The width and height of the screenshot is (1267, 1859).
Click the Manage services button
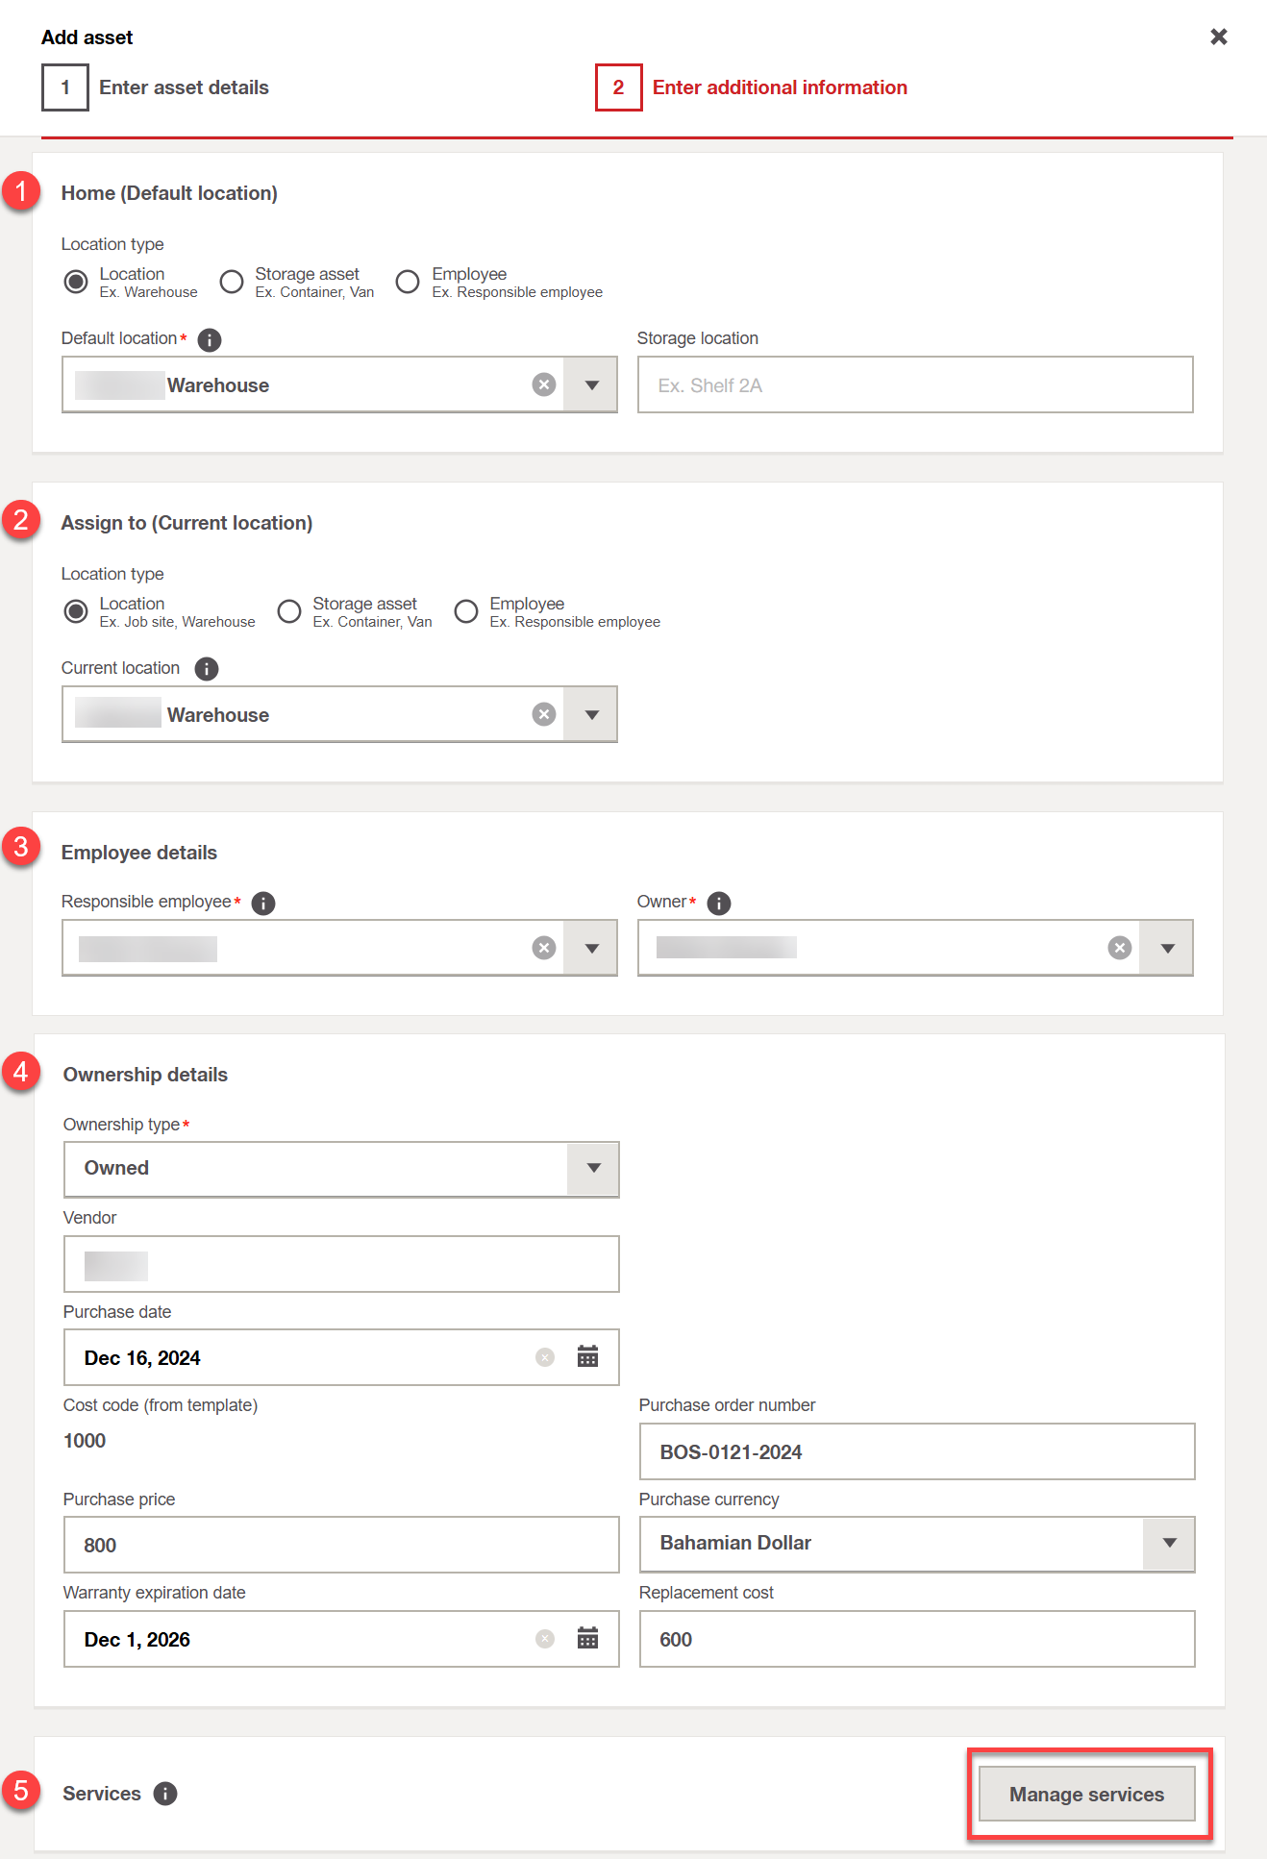[x=1086, y=1794]
